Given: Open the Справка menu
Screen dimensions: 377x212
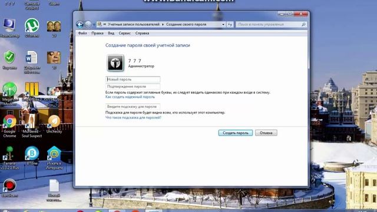Looking at the screenshot, I should (142, 33).
